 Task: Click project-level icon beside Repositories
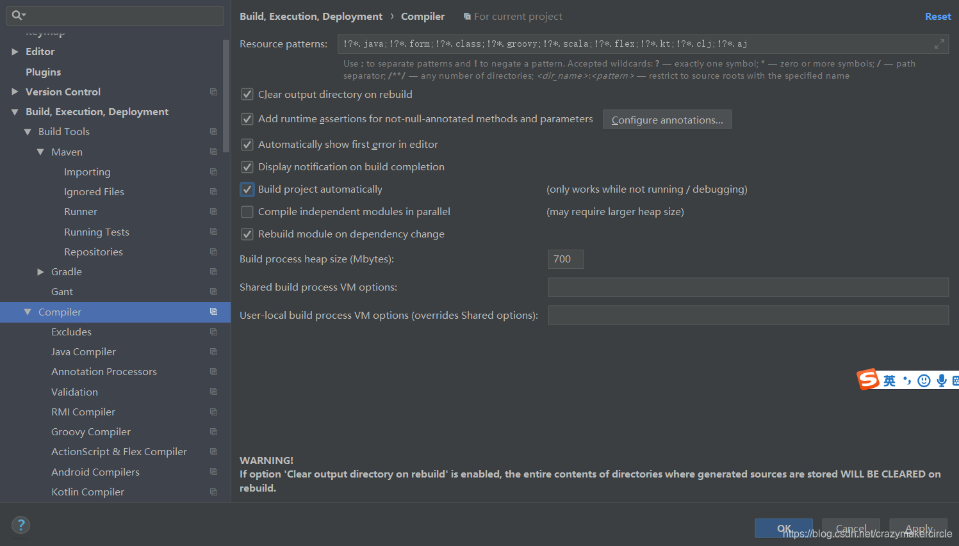coord(214,252)
